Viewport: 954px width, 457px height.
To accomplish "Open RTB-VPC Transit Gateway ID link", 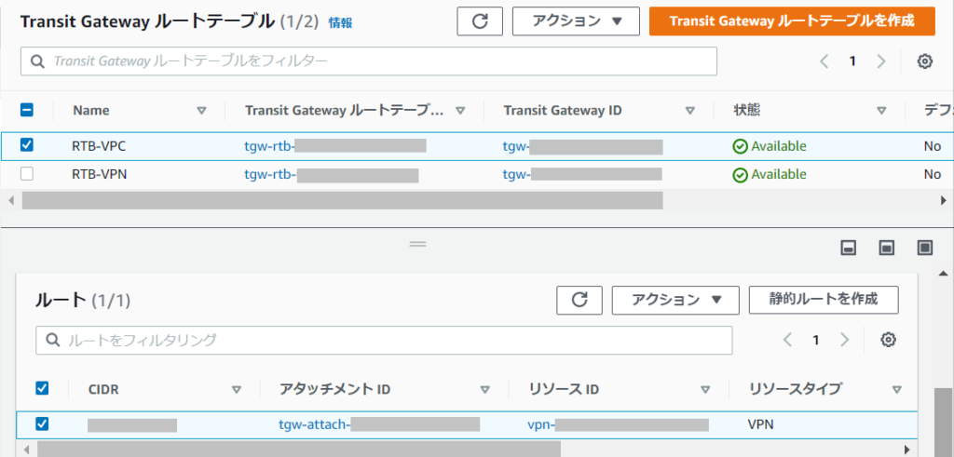I will click(582, 146).
